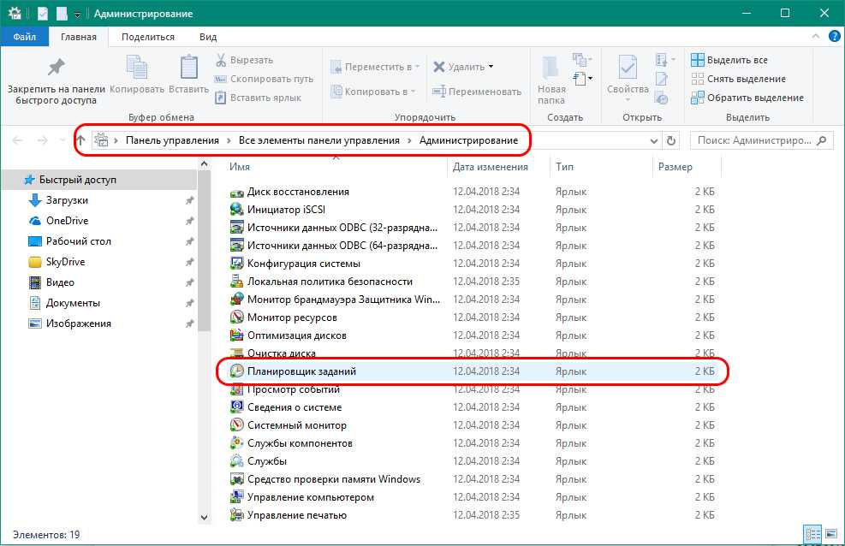
Task: Click the Pin to Quick Access icon
Action: click(x=56, y=67)
